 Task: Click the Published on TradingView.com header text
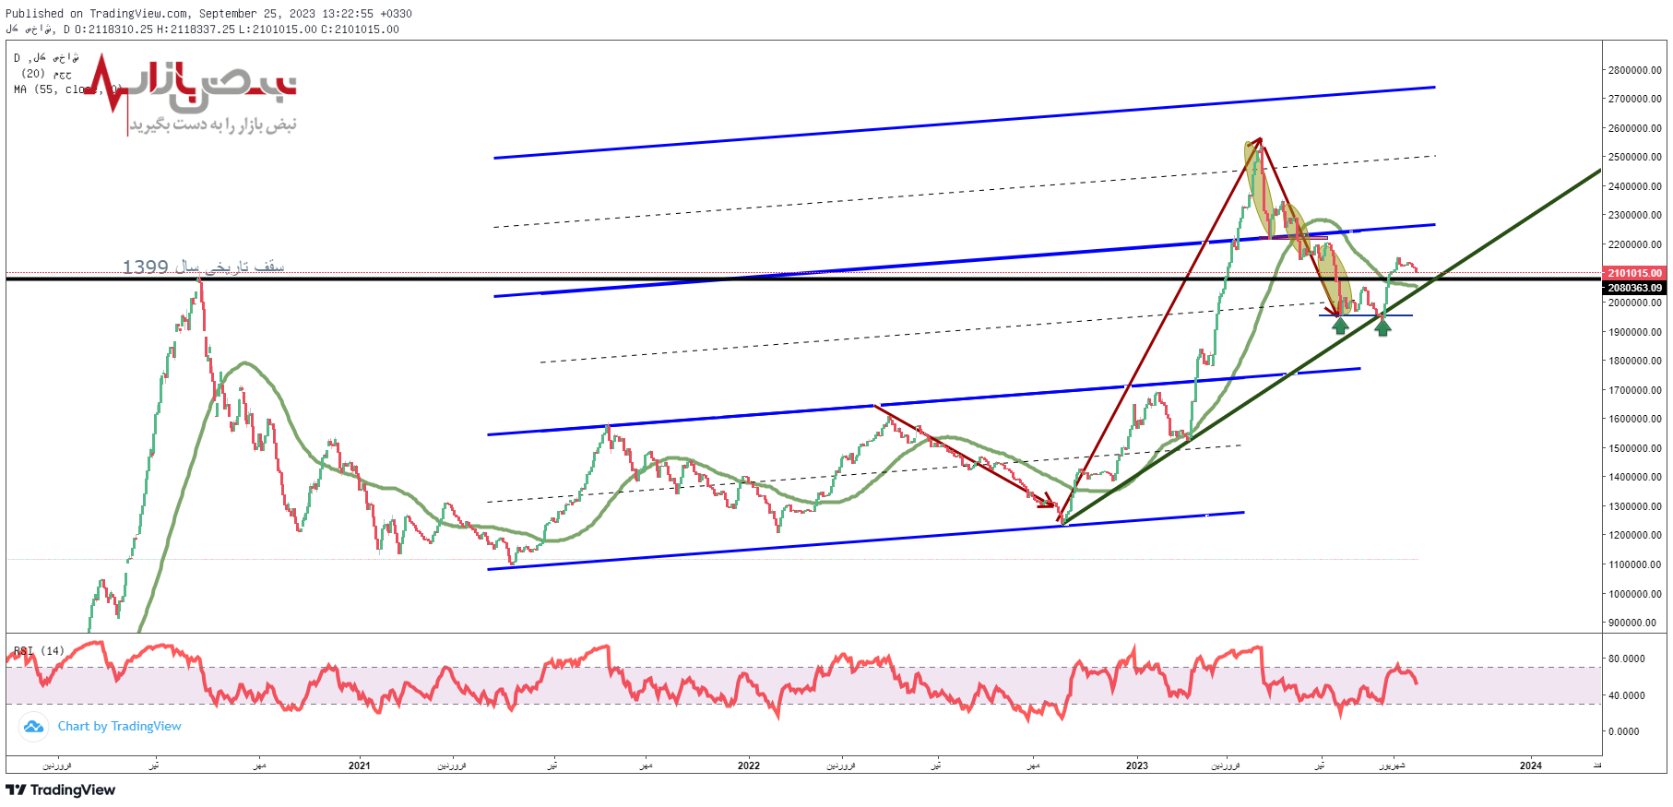[208, 14]
